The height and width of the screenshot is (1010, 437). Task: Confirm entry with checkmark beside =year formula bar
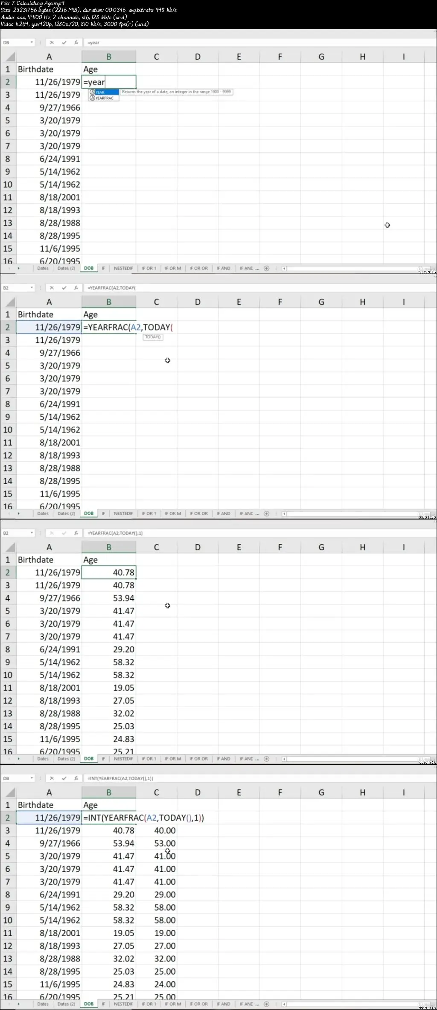click(x=64, y=43)
